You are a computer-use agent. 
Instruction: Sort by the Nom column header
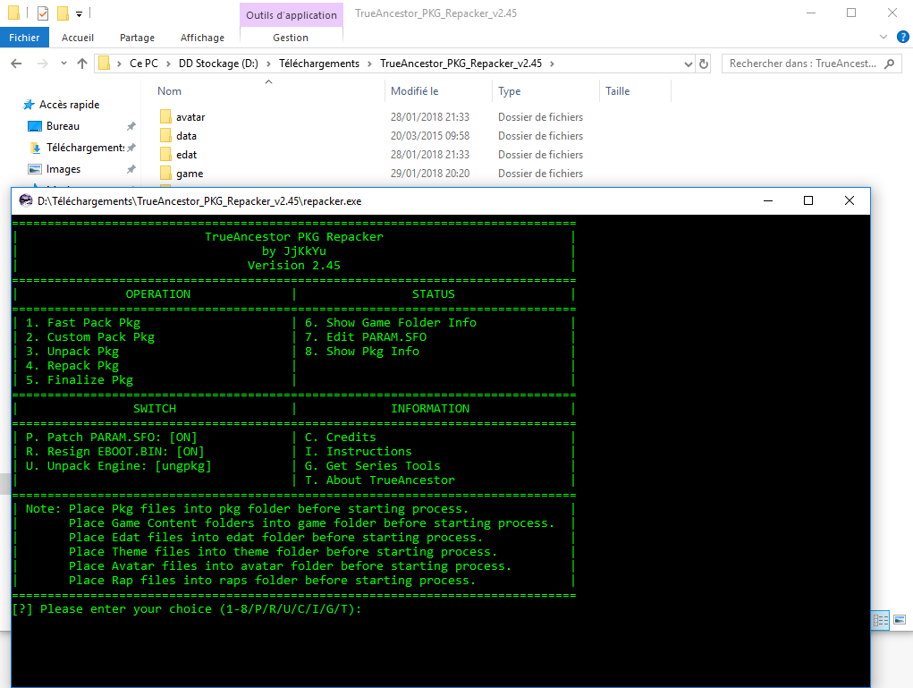coord(169,91)
